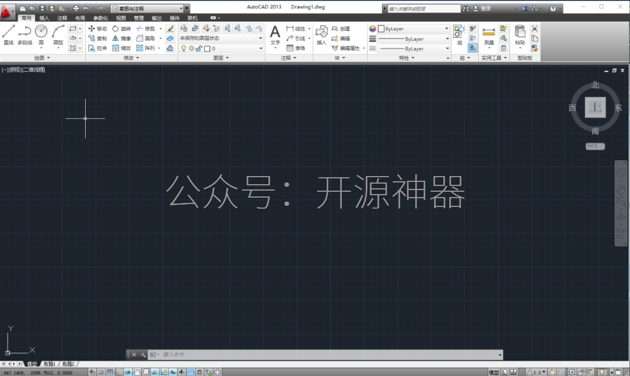
Task: Switch to the 输出 ribbon tab
Action: coord(156,17)
